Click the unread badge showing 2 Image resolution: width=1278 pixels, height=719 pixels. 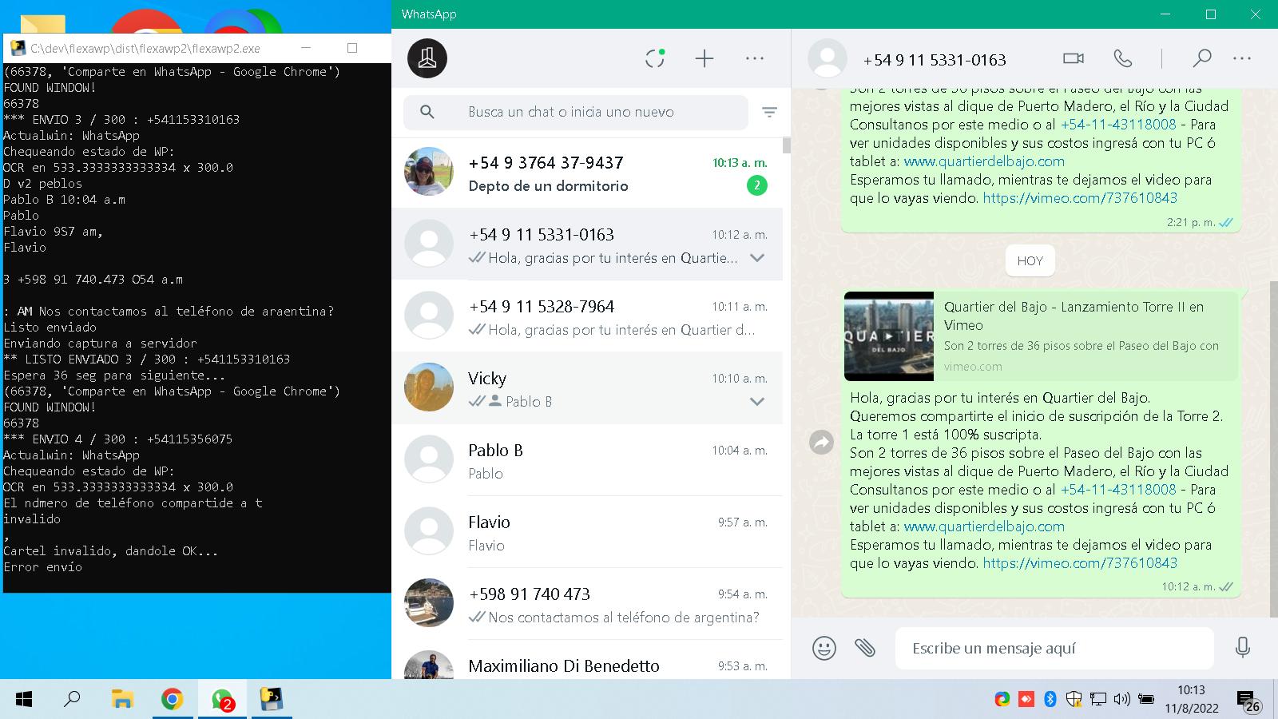756,185
